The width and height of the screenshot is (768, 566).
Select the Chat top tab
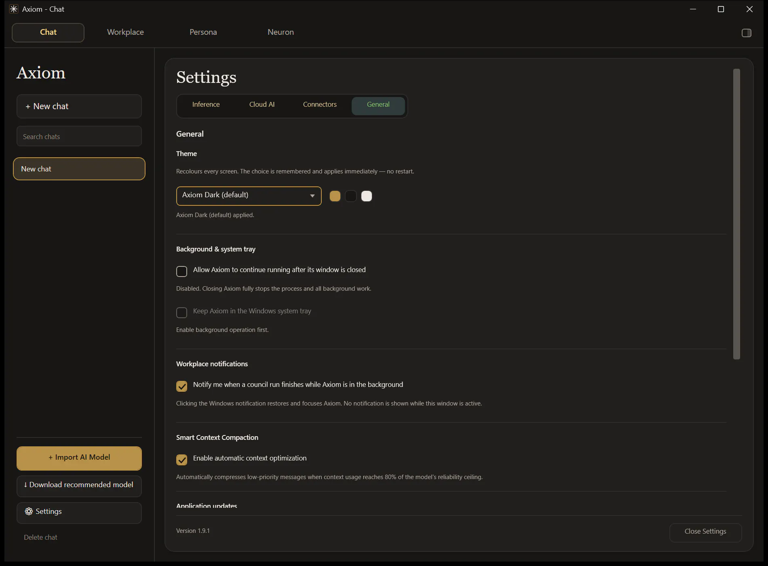coord(48,32)
